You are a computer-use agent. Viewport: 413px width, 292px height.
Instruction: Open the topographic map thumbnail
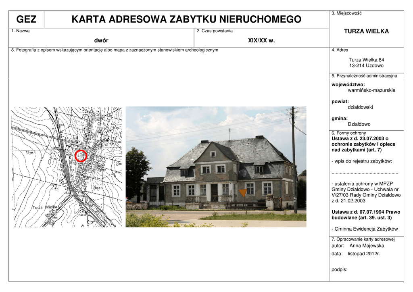[67, 167]
